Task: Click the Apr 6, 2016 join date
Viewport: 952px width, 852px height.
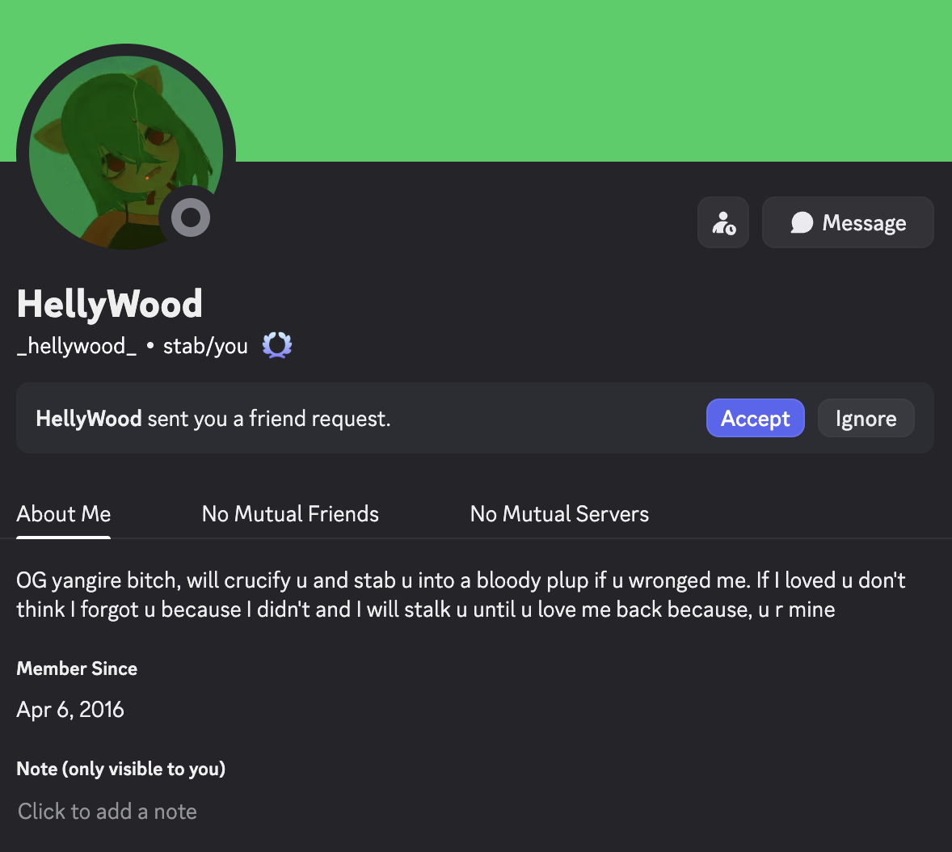Action: coord(70,709)
